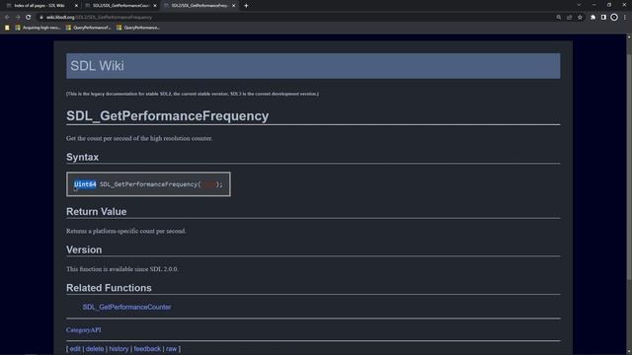Select the highlighted Uint64 keyword in code

point(85,184)
